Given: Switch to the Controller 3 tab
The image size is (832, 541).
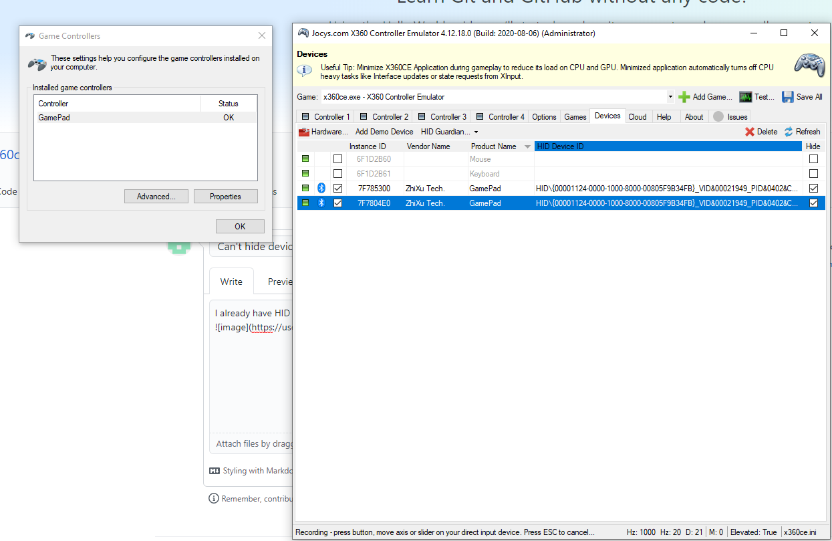Looking at the screenshot, I should 441,116.
